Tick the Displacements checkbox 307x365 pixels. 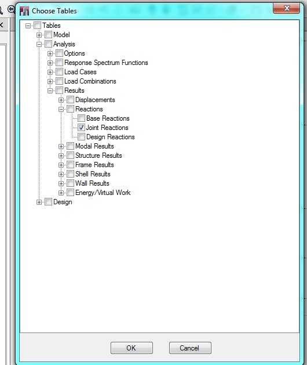point(70,100)
